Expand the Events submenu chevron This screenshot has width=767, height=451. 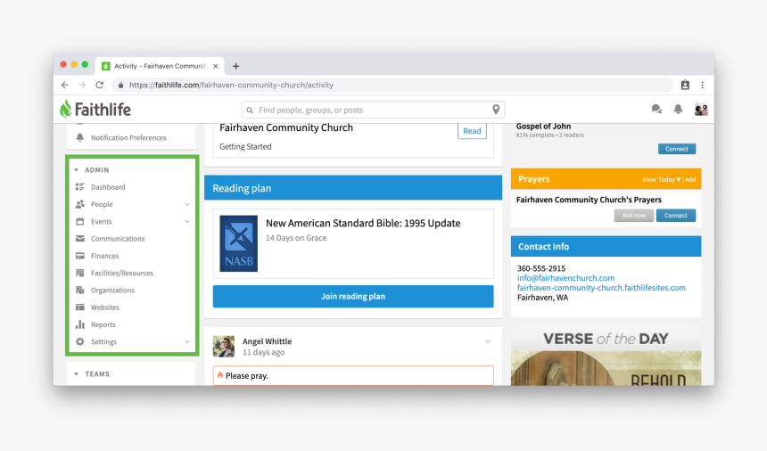pyautogui.click(x=187, y=221)
